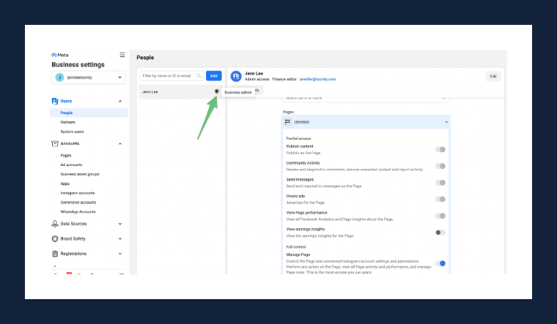Open the hamburger menu beside Meta
This screenshot has height=324, width=557.
122,55
